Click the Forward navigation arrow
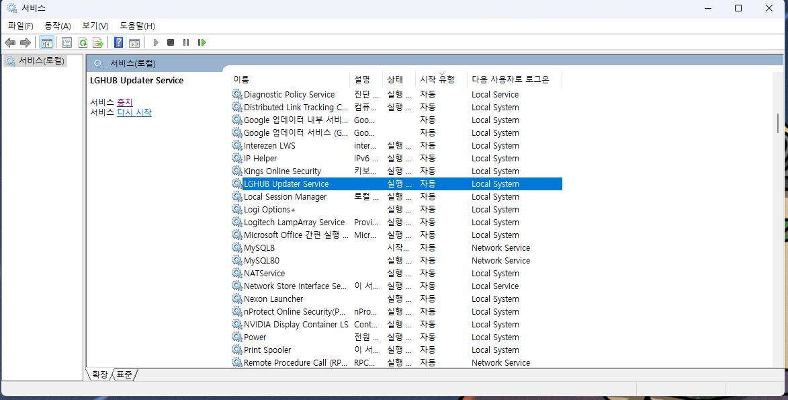The height and width of the screenshot is (400, 788). click(x=26, y=42)
